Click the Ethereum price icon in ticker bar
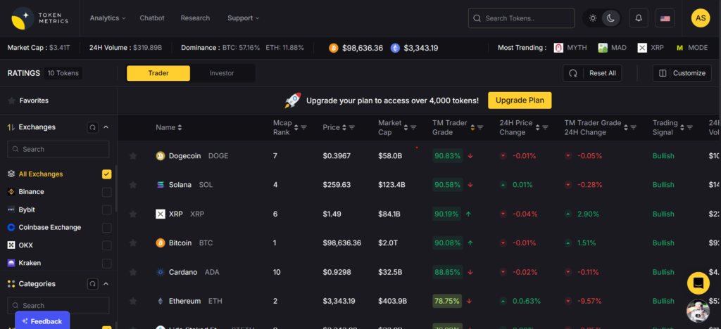 395,48
